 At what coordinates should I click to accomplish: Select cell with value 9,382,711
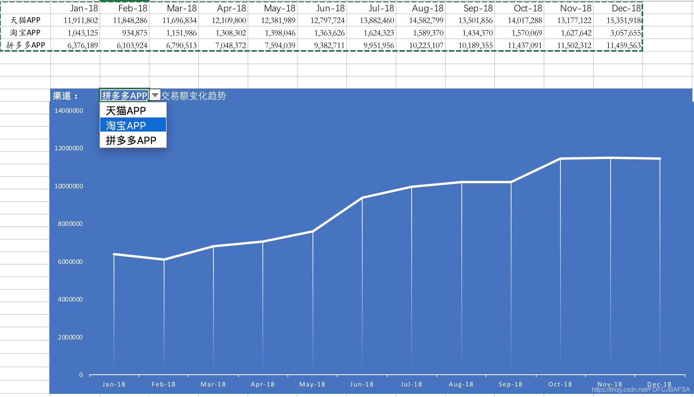tap(322, 45)
